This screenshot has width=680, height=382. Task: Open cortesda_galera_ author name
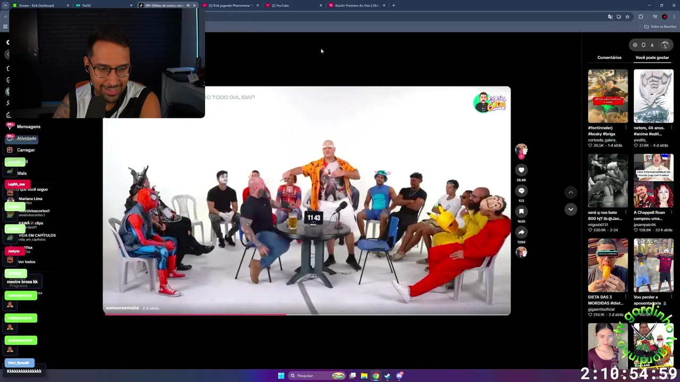(603, 140)
